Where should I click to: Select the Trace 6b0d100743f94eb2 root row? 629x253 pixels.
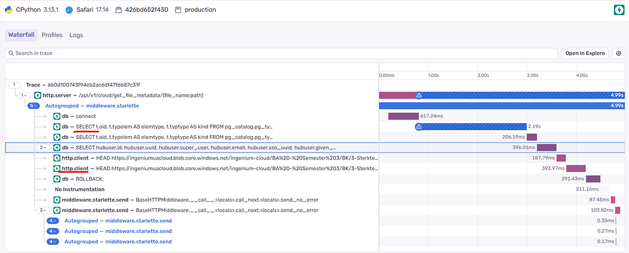pos(192,85)
